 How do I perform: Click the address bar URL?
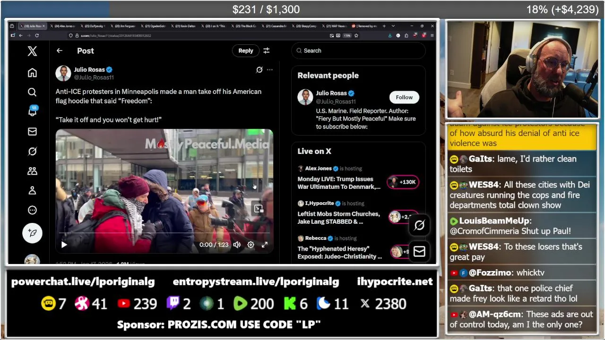pyautogui.click(x=116, y=35)
